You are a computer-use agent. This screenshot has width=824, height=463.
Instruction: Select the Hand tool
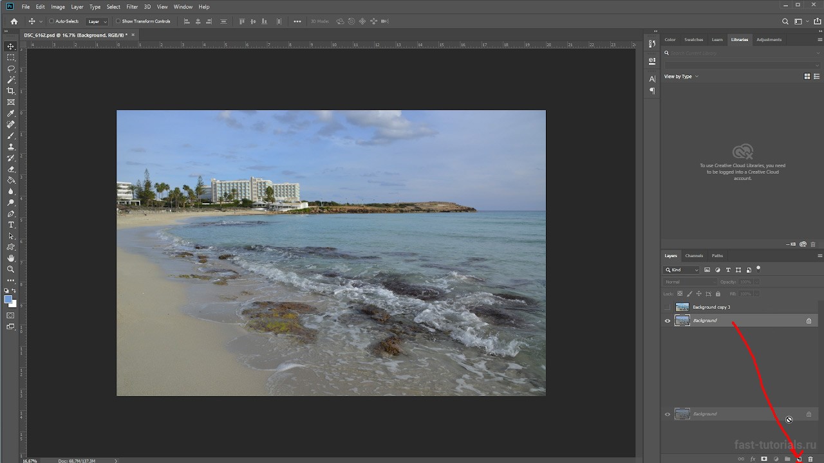(11, 258)
